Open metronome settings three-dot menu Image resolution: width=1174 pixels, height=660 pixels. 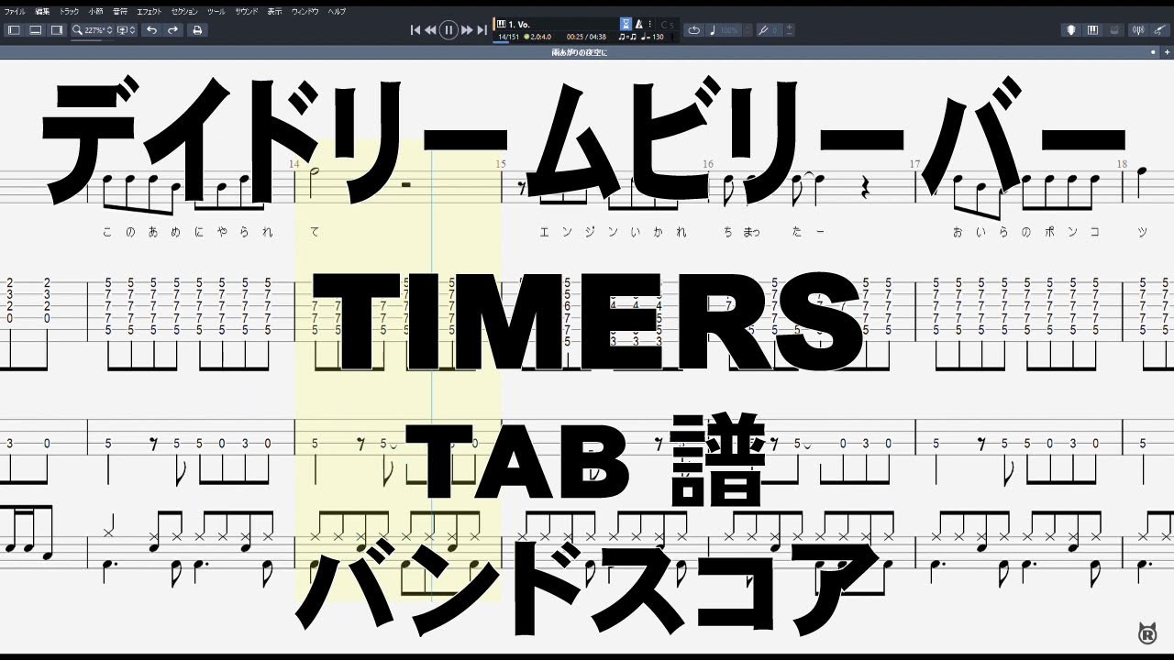651,24
